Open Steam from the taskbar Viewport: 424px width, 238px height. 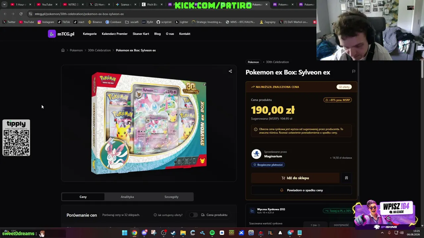point(173,233)
